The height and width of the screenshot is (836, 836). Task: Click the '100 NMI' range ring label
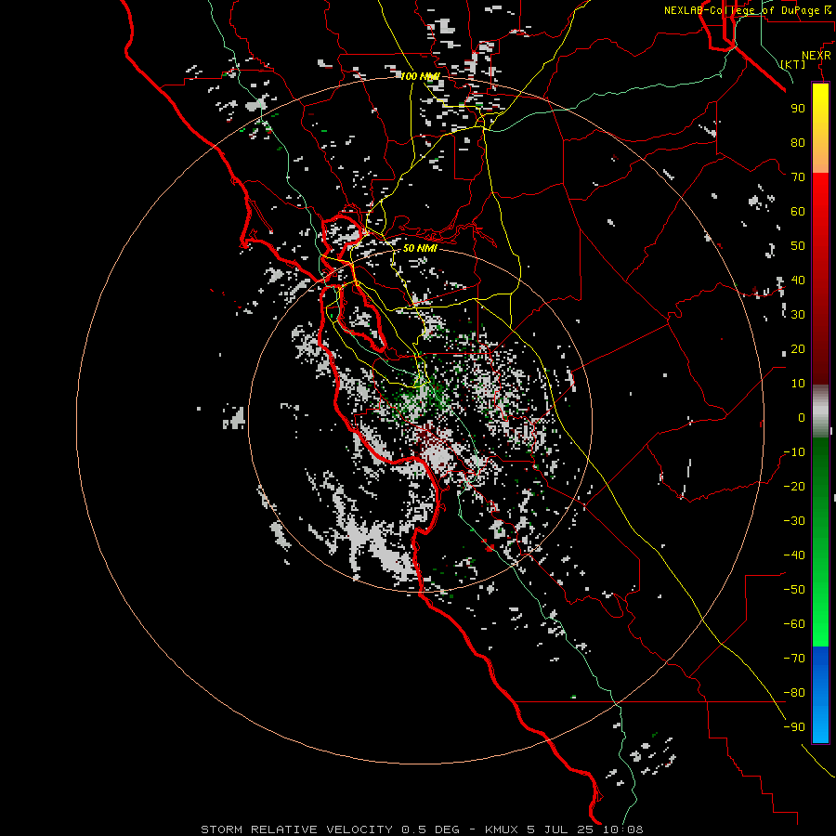click(x=420, y=76)
